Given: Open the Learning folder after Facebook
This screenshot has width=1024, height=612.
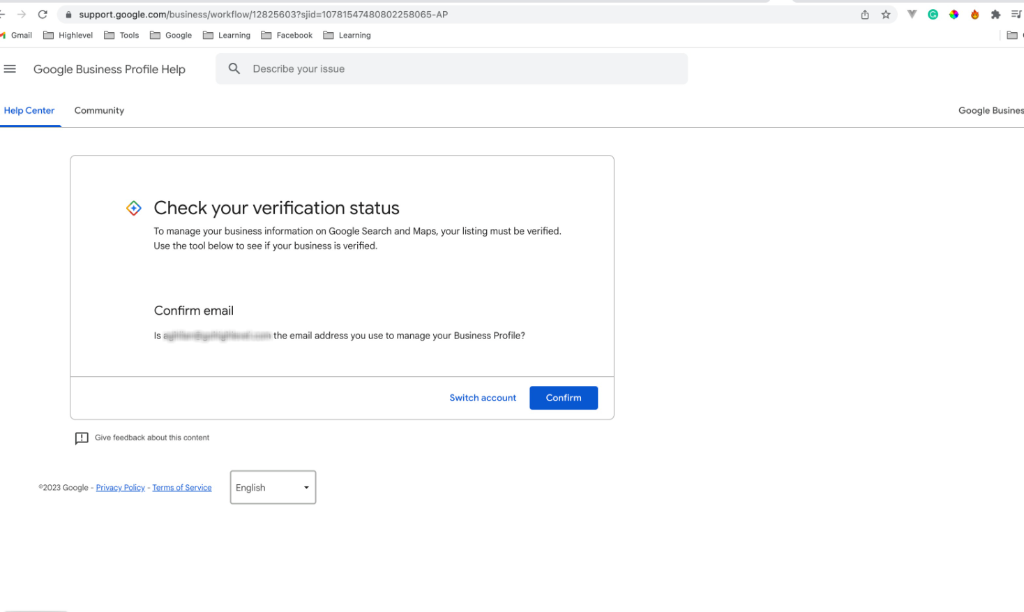Looking at the screenshot, I should 347,35.
